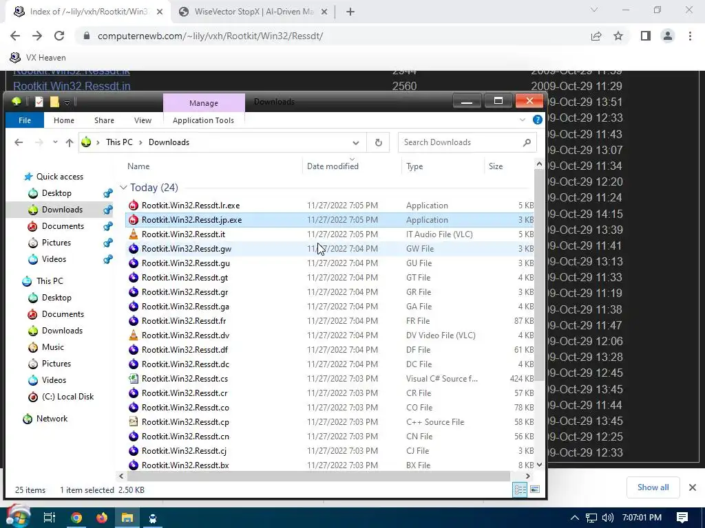This screenshot has height=528, width=705.
Task: Expand the Explorer ribbon chevron
Action: pos(523,120)
